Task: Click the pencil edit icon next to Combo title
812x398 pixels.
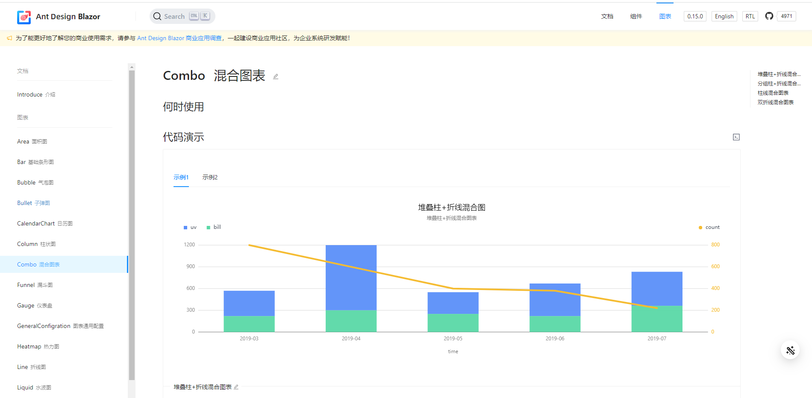Action: point(276,76)
